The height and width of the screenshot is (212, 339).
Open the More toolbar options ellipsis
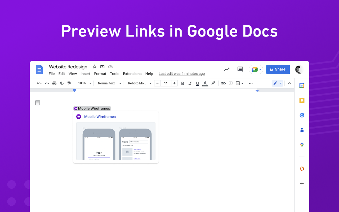pos(251,83)
